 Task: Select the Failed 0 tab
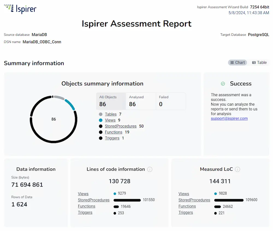coord(171,101)
